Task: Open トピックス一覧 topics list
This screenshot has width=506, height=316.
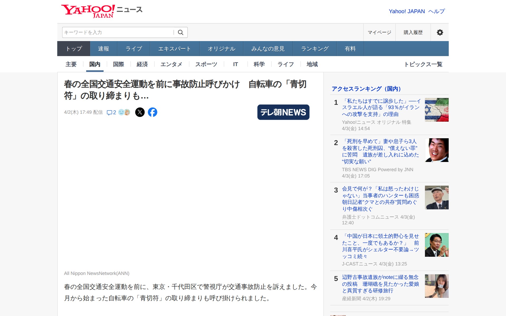Action: coord(424,64)
